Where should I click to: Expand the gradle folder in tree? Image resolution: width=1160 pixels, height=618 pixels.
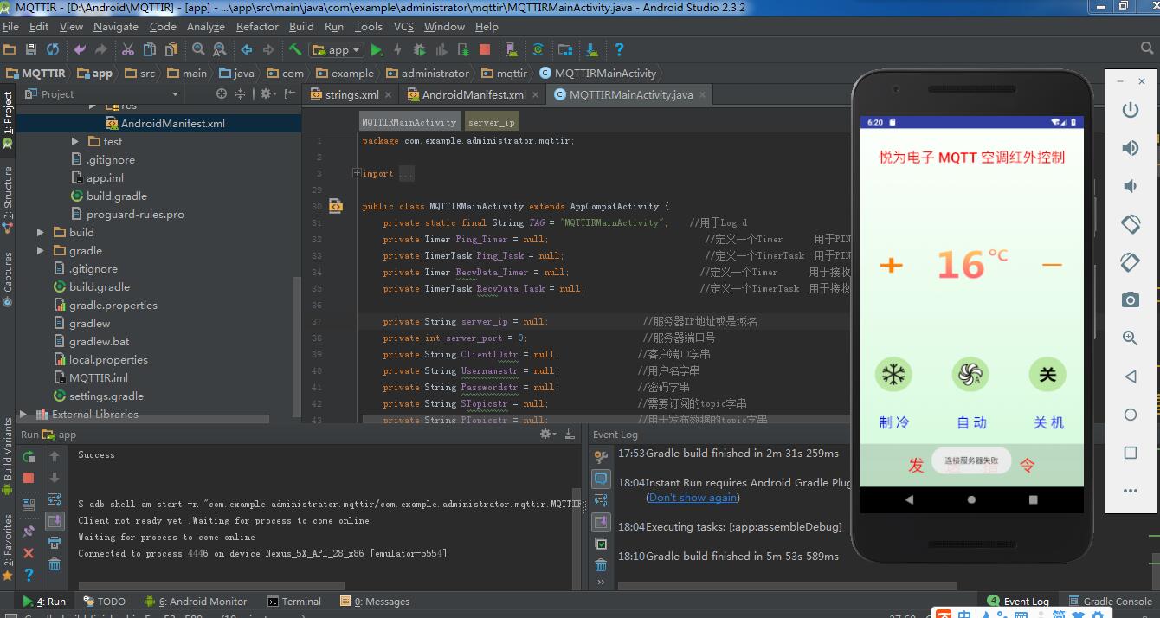41,250
